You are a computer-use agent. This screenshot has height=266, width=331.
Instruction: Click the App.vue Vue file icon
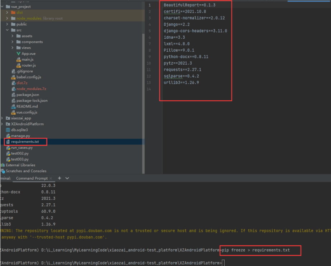[x=19, y=54]
